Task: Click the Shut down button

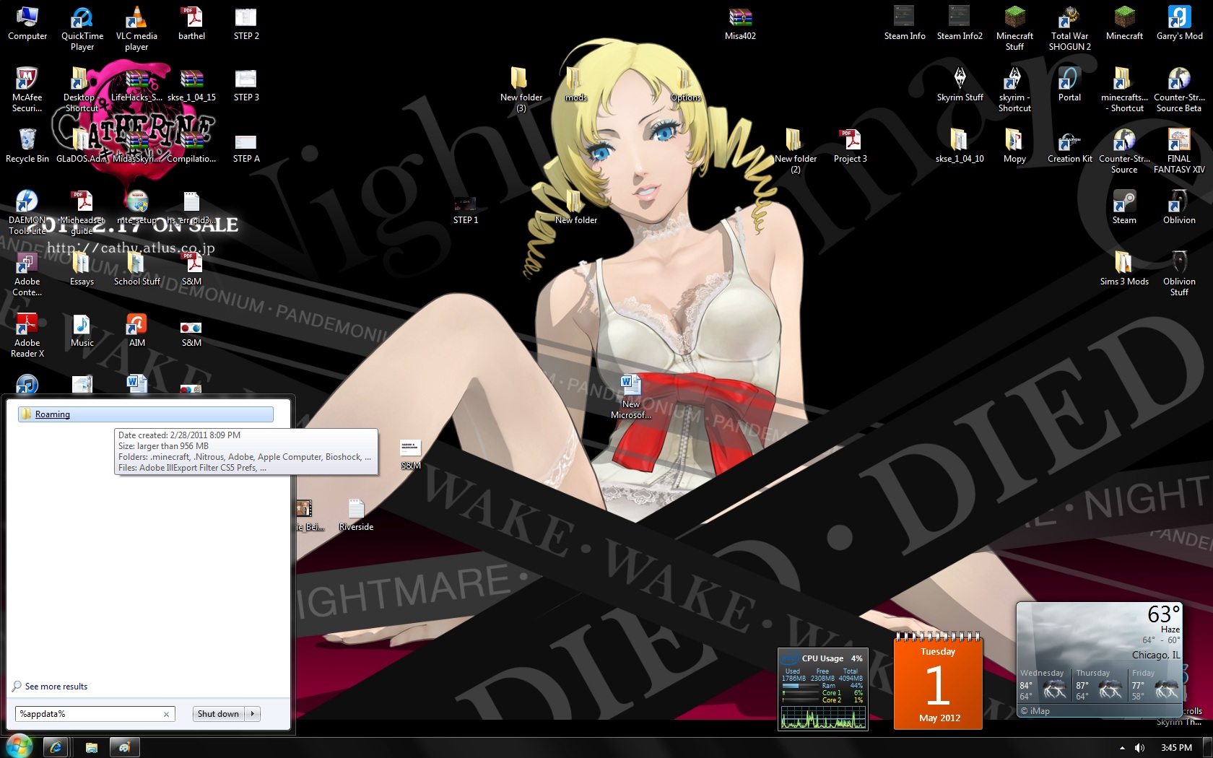Action: 218,714
